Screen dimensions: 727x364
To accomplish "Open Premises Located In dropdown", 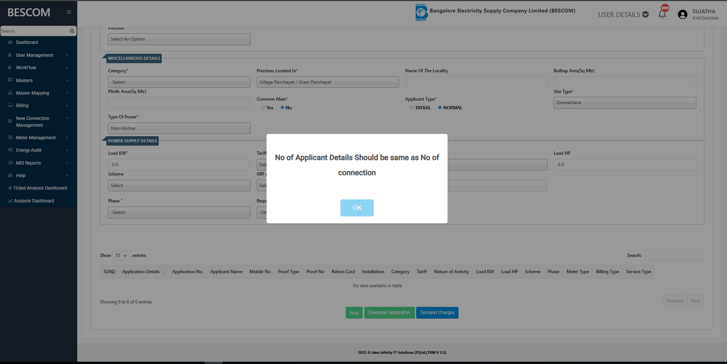I will 328,82.
